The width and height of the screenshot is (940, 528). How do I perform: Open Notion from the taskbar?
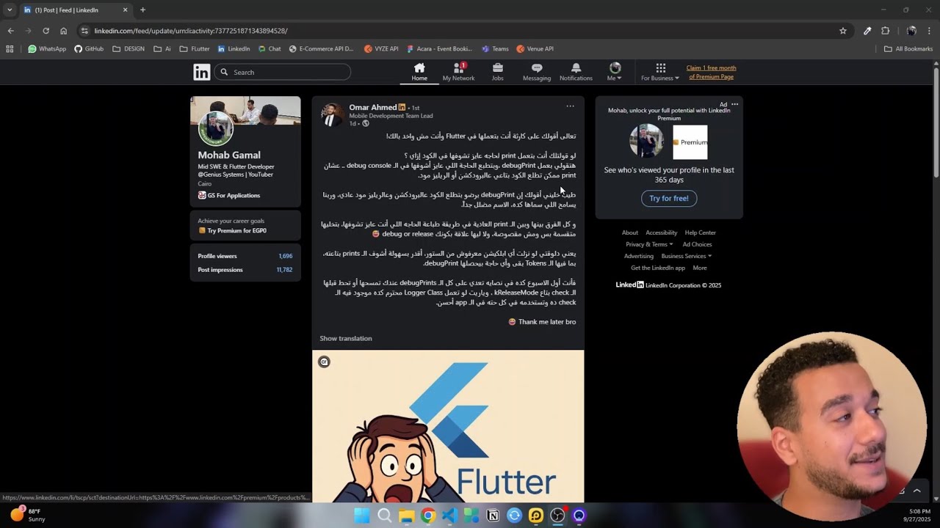click(493, 516)
